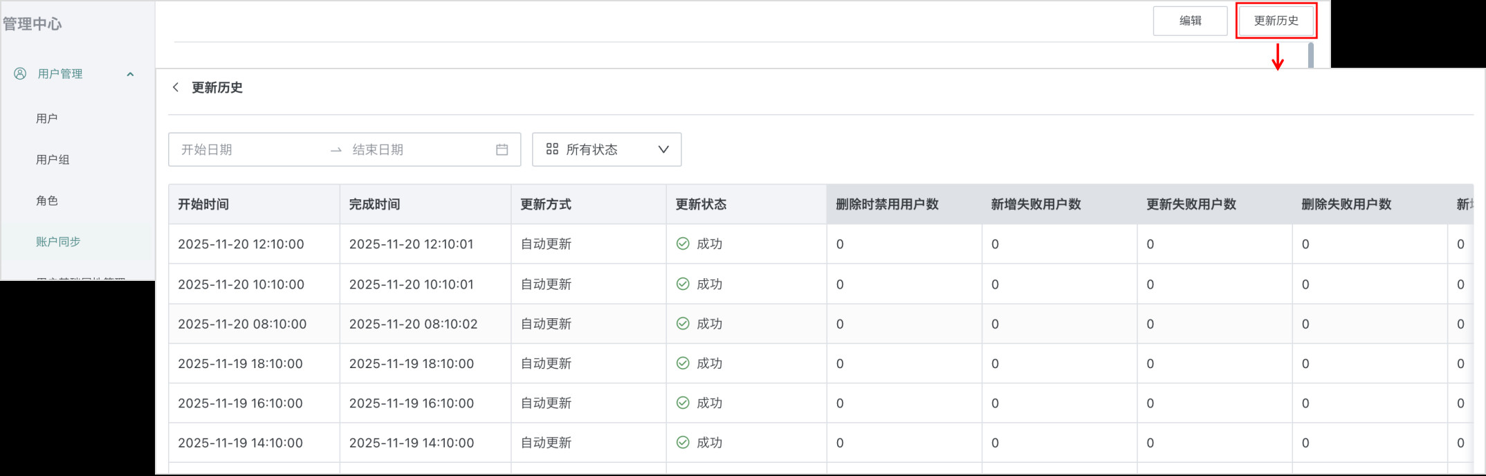The image size is (1486, 476).
Task: Collapse the 用户管理 menu chevron
Action: point(130,74)
